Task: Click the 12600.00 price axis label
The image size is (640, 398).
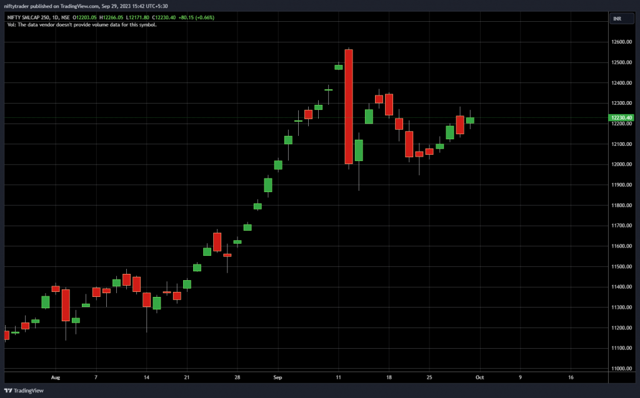Action: (x=621, y=42)
